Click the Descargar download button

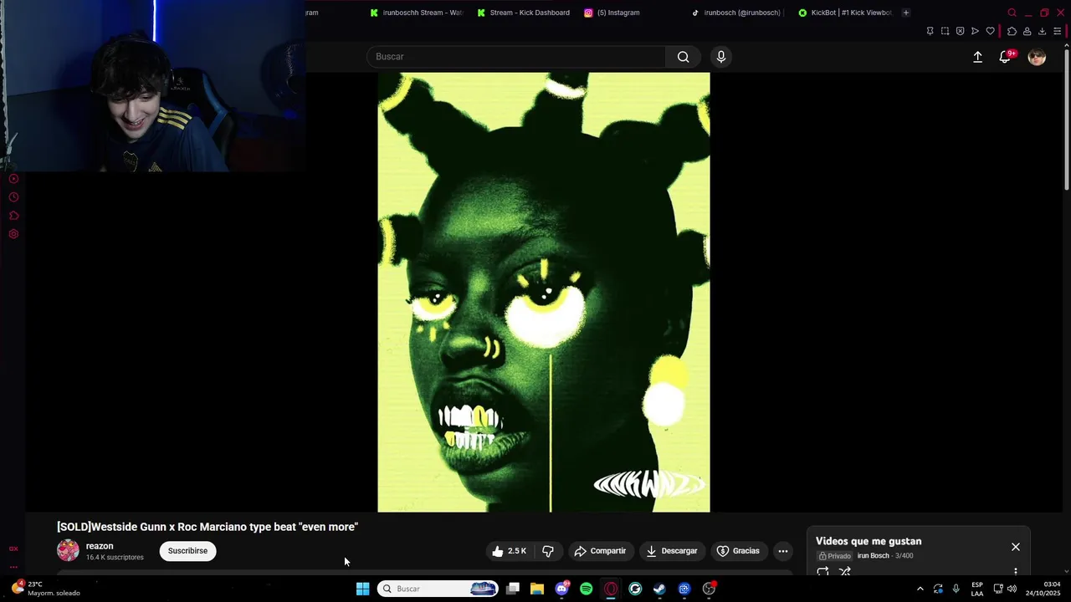pyautogui.click(x=672, y=551)
